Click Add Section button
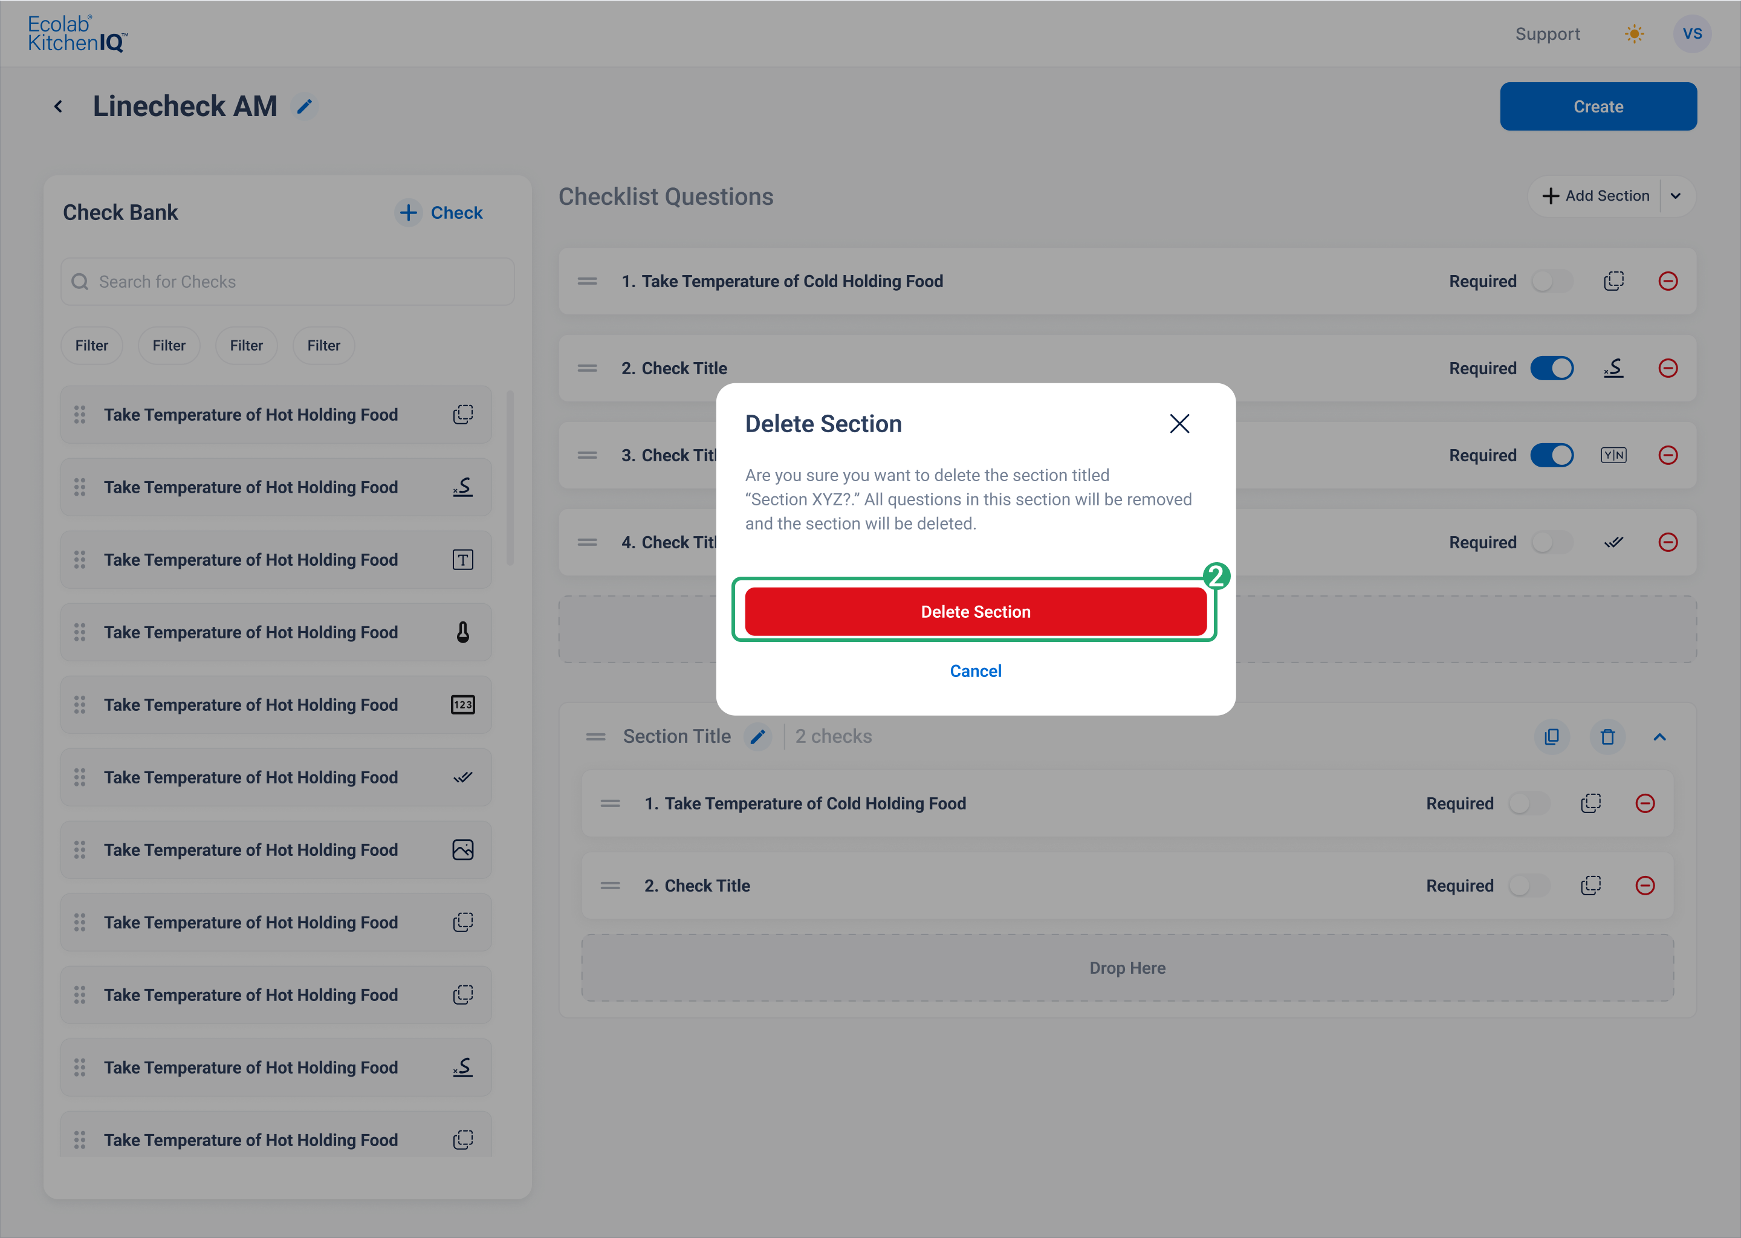The height and width of the screenshot is (1238, 1741). point(1595,196)
